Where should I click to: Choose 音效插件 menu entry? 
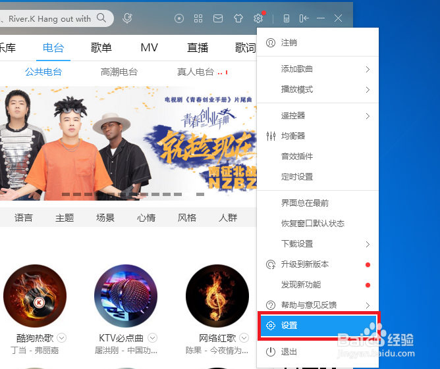coord(317,157)
